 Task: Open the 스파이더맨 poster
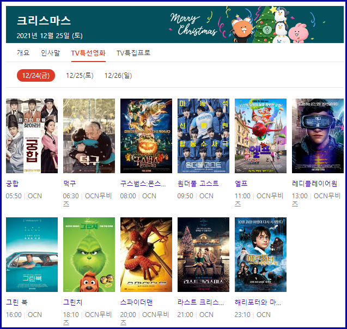[x=146, y=255]
